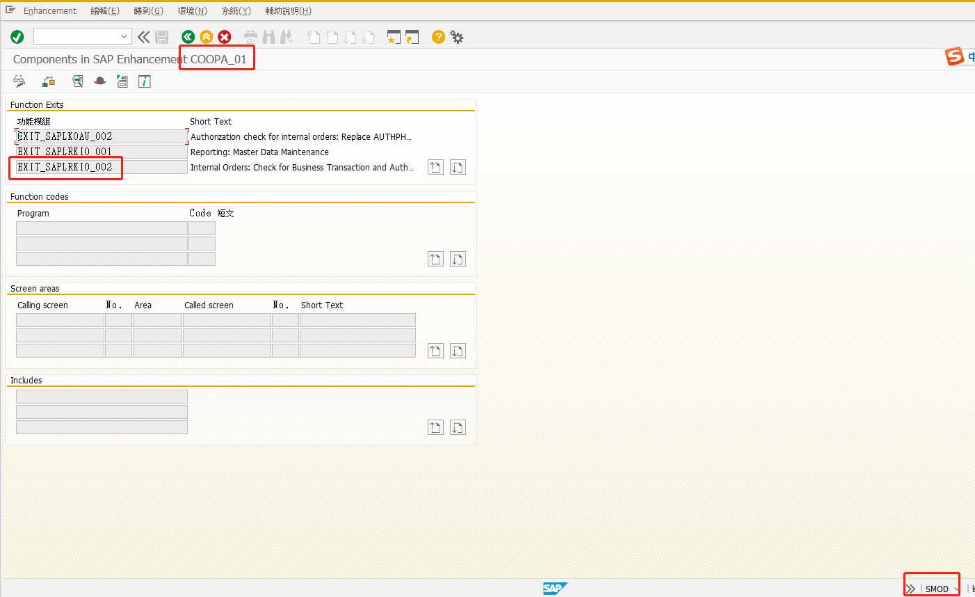Click the SAP documentation display icon
The image size is (975, 597).
pyautogui.click(x=122, y=81)
